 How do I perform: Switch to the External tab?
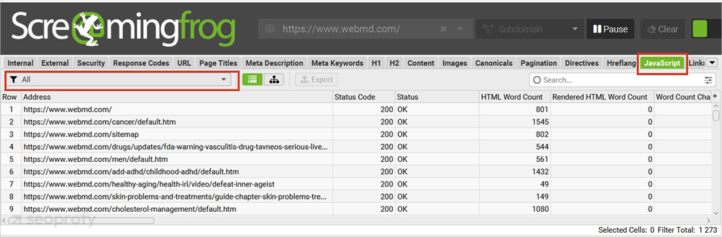click(55, 63)
